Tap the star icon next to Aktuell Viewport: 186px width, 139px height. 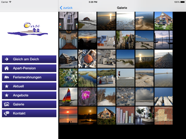point(7,86)
